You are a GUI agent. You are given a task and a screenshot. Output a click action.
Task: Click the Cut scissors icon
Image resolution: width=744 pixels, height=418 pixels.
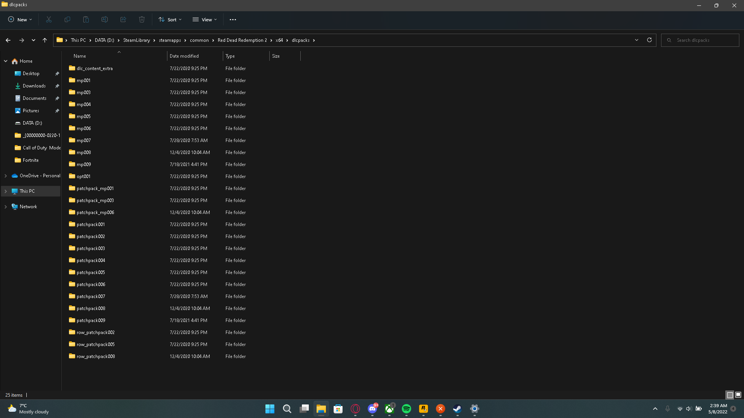tap(49, 19)
